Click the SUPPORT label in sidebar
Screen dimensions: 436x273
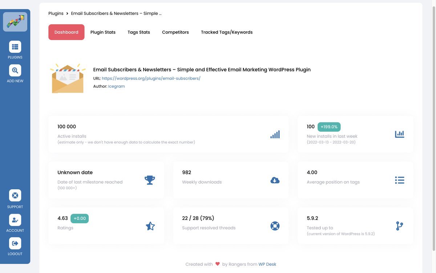15,207
